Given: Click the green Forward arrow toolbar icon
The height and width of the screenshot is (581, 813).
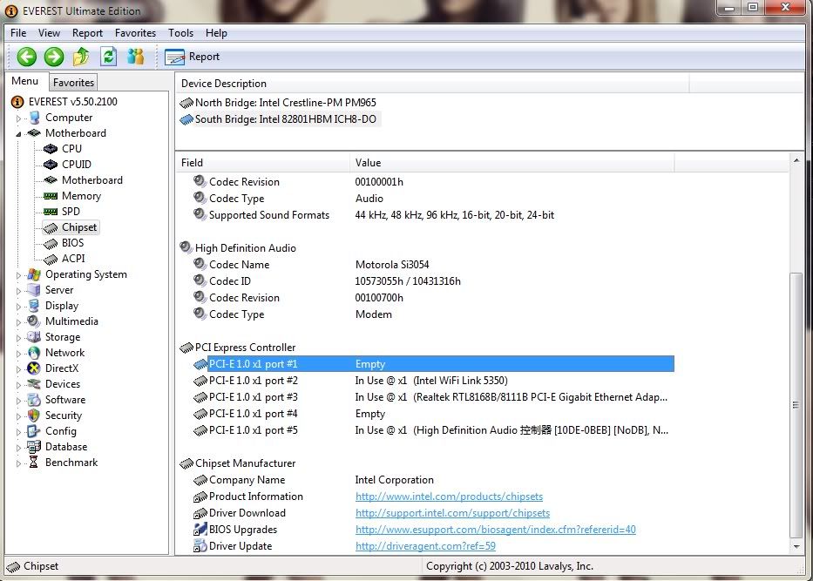Looking at the screenshot, I should pos(54,57).
